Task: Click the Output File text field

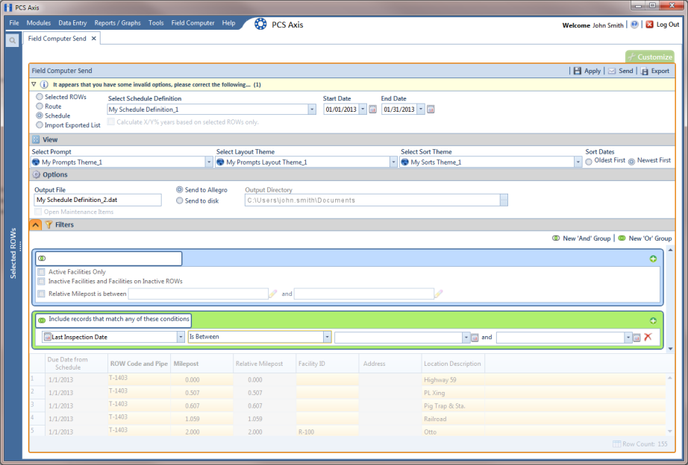Action: click(x=98, y=200)
